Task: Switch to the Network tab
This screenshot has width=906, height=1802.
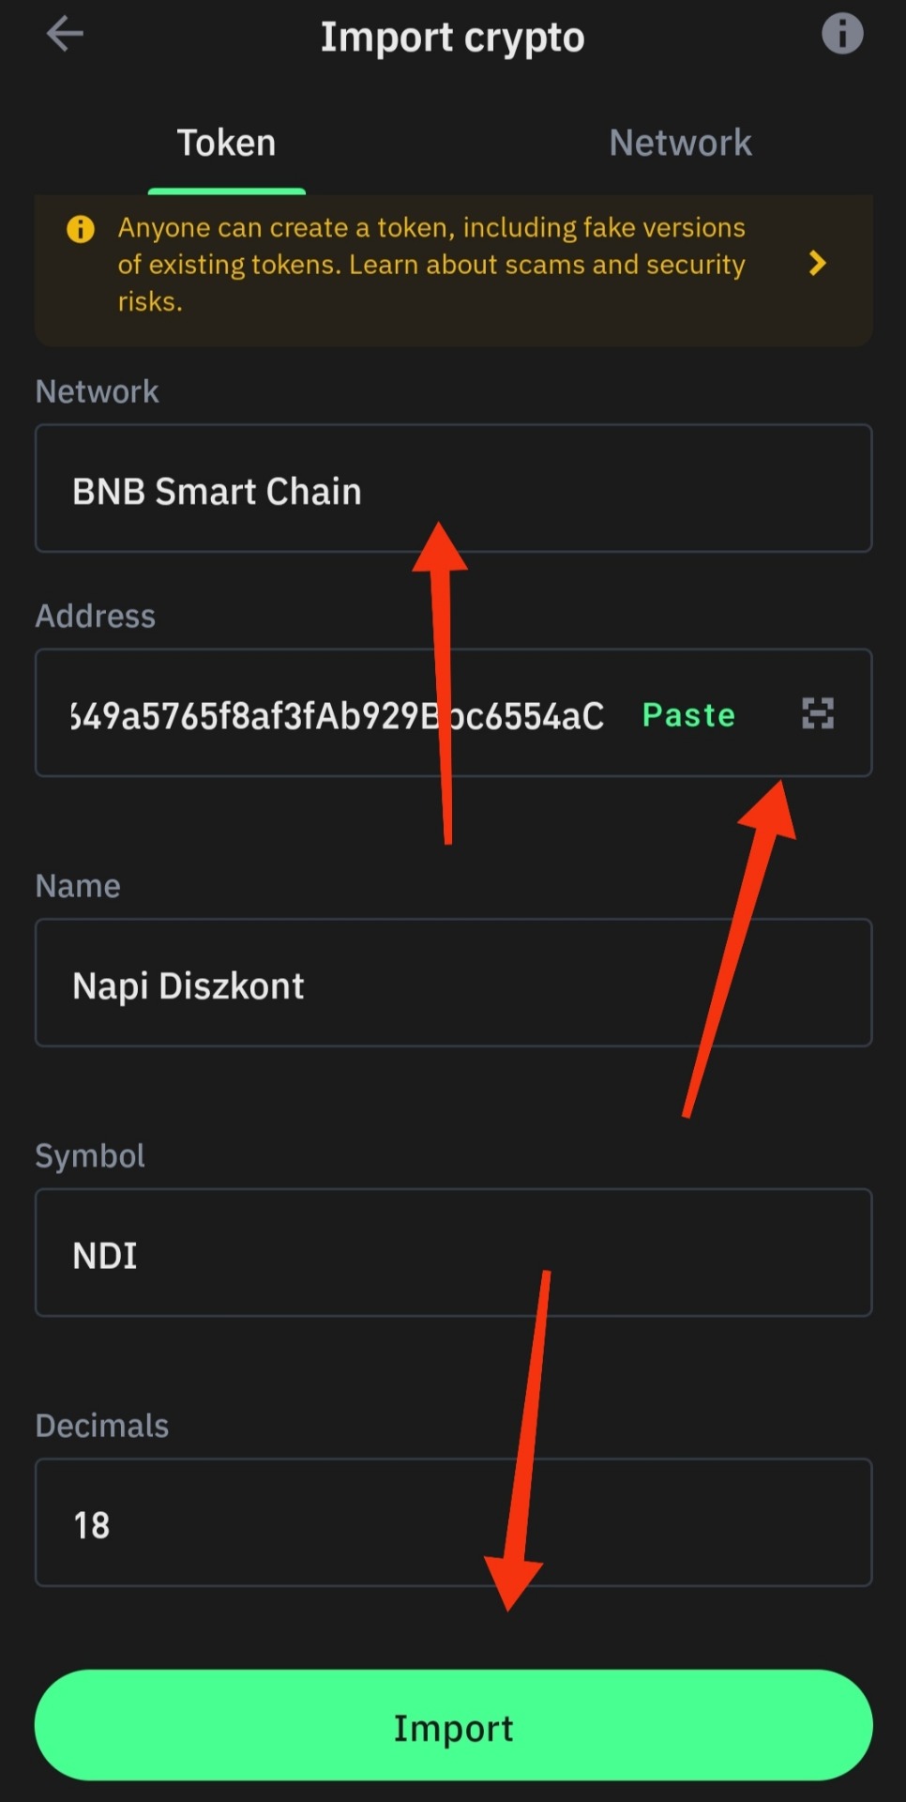Action: point(680,143)
